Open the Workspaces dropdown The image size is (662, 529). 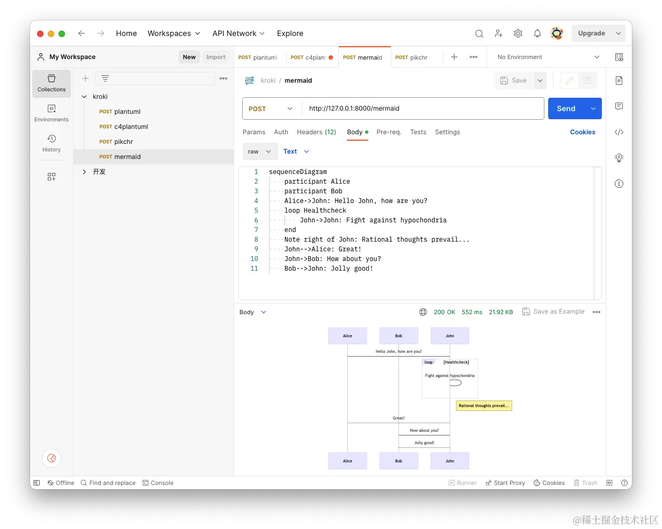[173, 33]
